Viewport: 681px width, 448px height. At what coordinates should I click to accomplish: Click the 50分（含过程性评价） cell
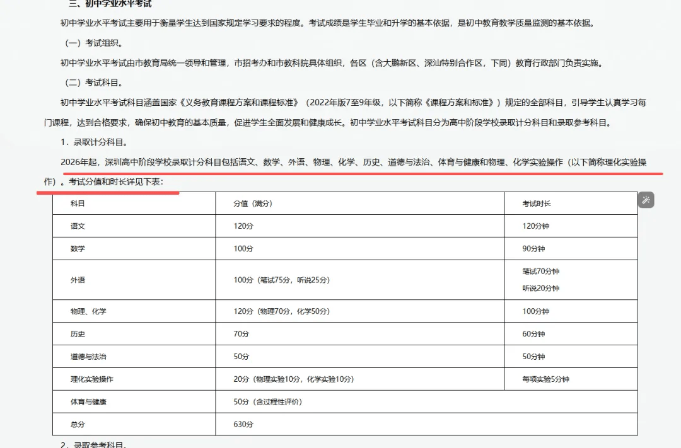(426, 401)
